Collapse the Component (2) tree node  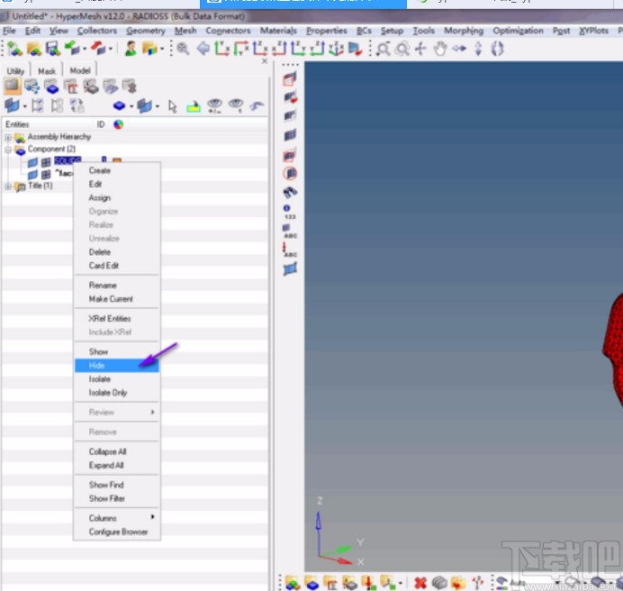coord(8,150)
